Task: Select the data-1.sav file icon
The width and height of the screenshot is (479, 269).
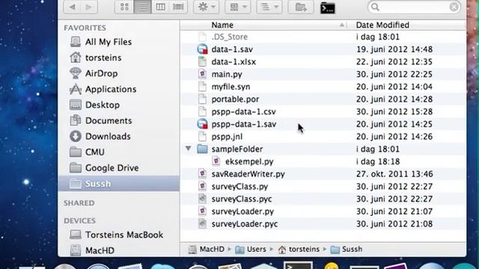Action: pos(202,49)
